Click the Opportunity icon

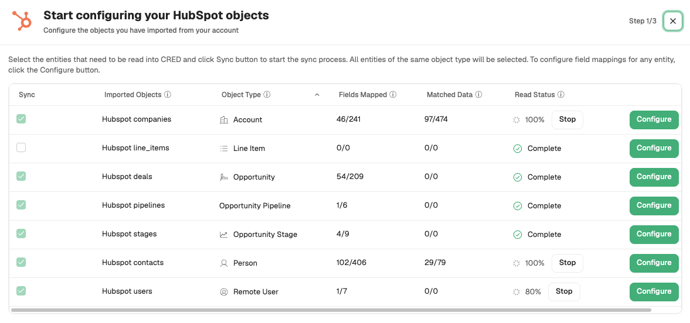[223, 177]
